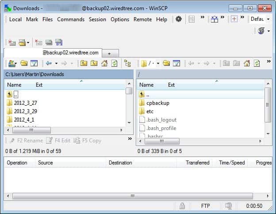Image resolution: width=276 pixels, height=214 pixels.
Task: Refresh the remote panel
Action: click(x=257, y=63)
